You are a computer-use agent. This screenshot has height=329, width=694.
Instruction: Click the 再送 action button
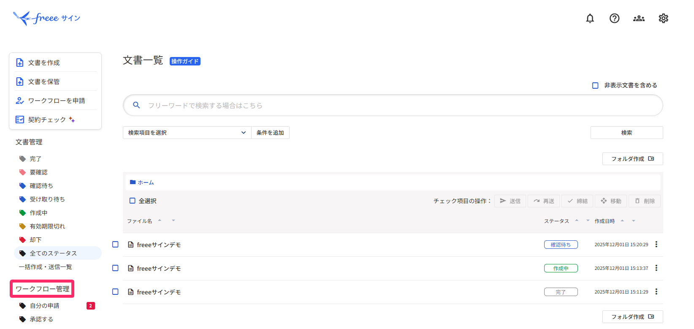tap(544, 201)
